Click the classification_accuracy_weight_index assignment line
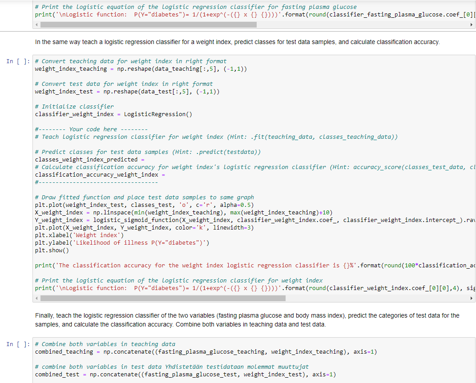Screen dimensions: 476x383 point(102,174)
